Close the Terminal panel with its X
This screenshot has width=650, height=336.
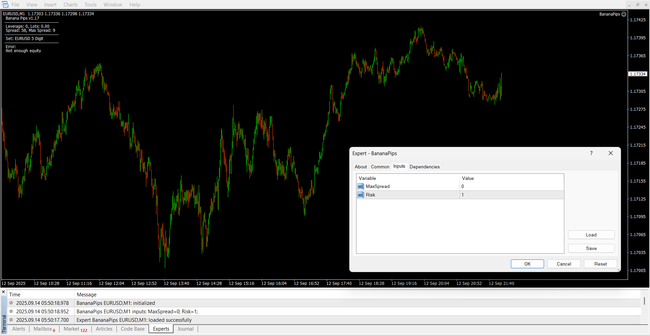coord(3,292)
